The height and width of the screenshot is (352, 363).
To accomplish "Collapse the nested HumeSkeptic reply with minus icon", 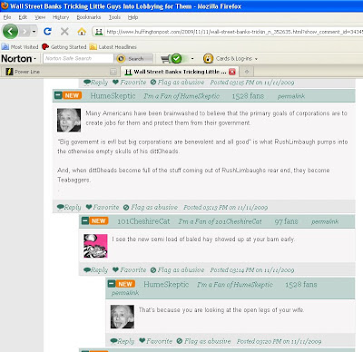I will (x=112, y=284).
